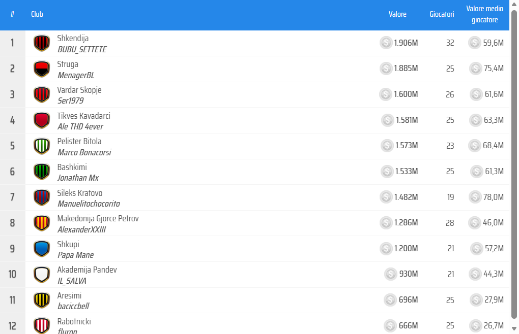Sort by the Giocatori column
Image resolution: width=519 pixels, height=334 pixels.
point(442,14)
